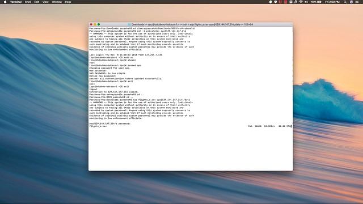This screenshot has width=363, height=204.
Task: Open the Shell menu
Action: coord(28,2)
